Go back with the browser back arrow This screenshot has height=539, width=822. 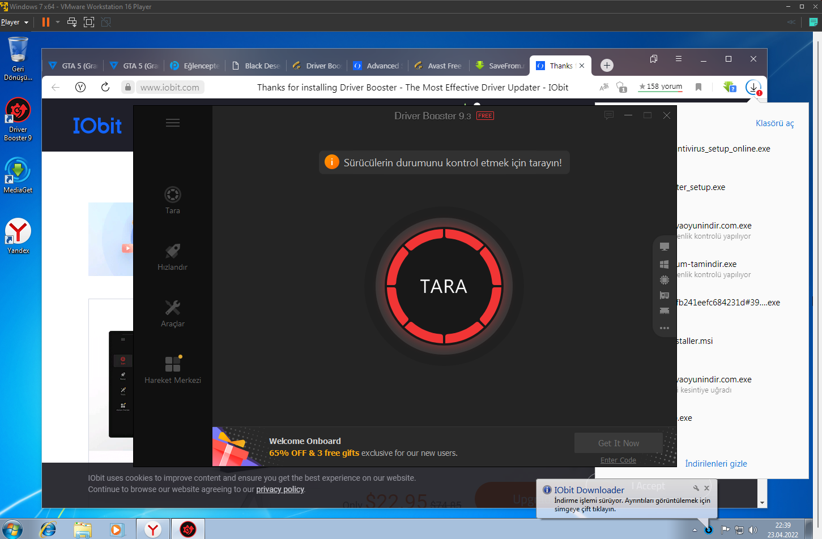56,87
